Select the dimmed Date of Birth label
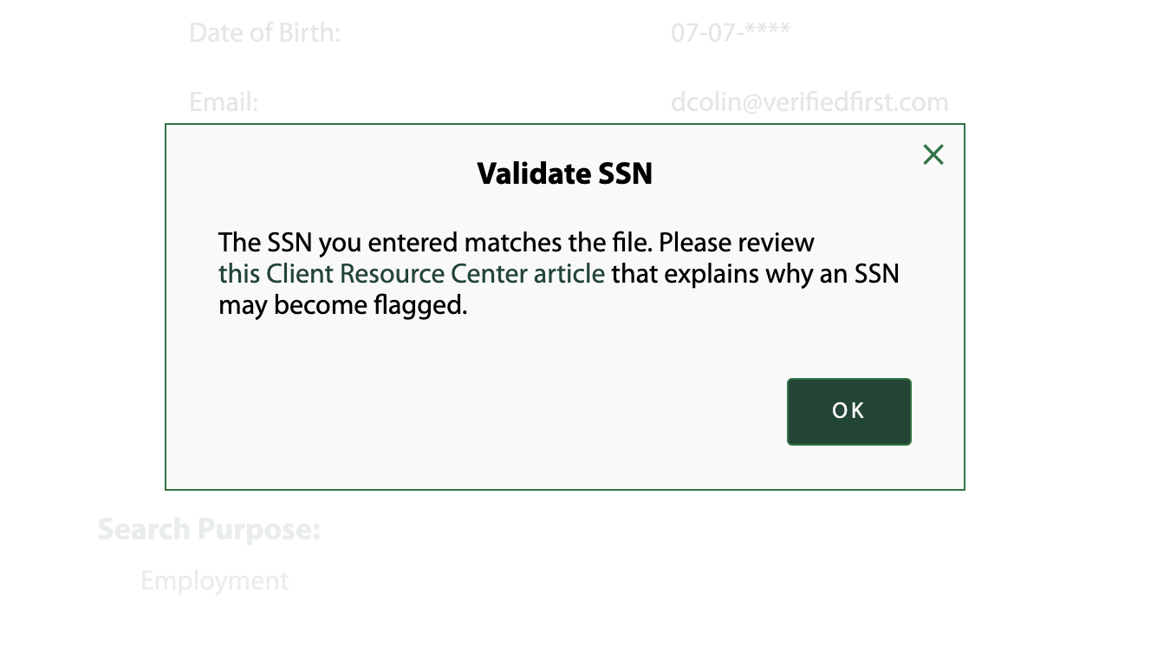The width and height of the screenshot is (1170, 652). (264, 33)
